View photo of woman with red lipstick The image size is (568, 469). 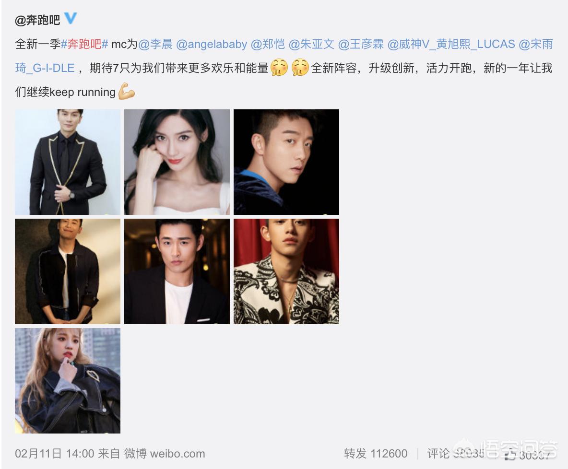click(177, 162)
